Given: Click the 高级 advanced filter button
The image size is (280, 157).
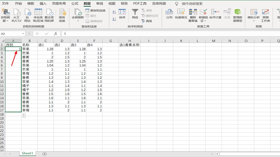Looking at the screenshot, I should (x=147, y=21).
